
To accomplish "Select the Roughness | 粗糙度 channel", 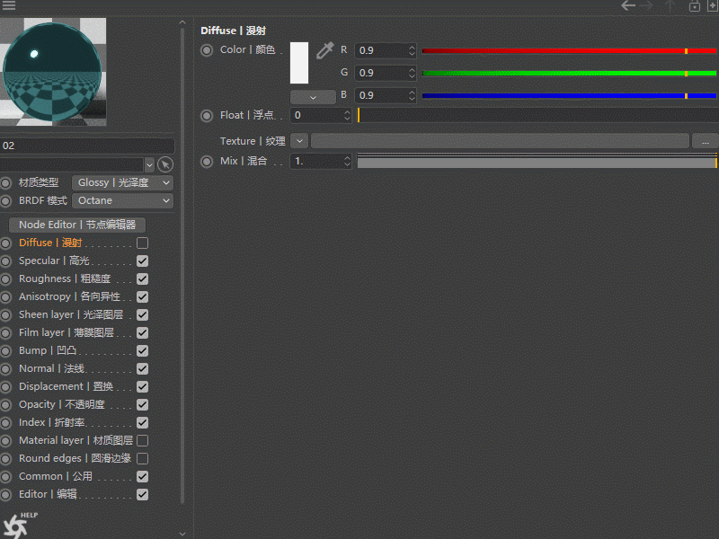I will (65, 278).
